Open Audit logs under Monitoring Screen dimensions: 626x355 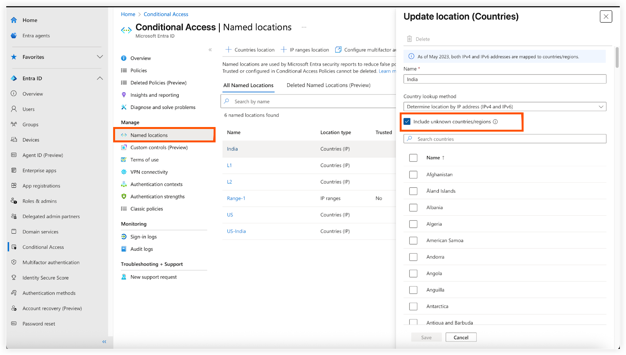(x=141, y=249)
